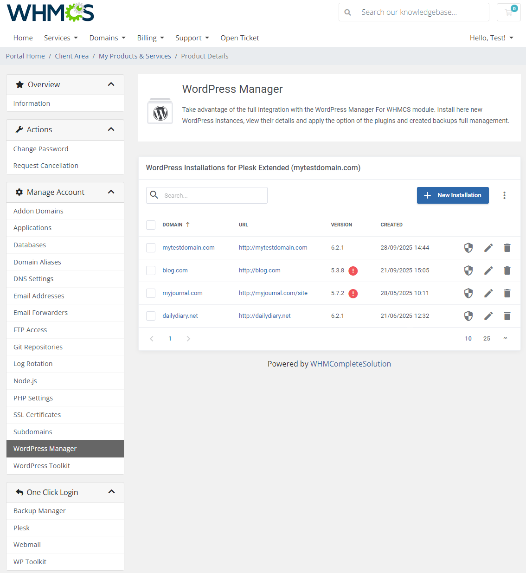Expand the Billing menu
Viewport: 526px width, 573px height.
coord(150,38)
